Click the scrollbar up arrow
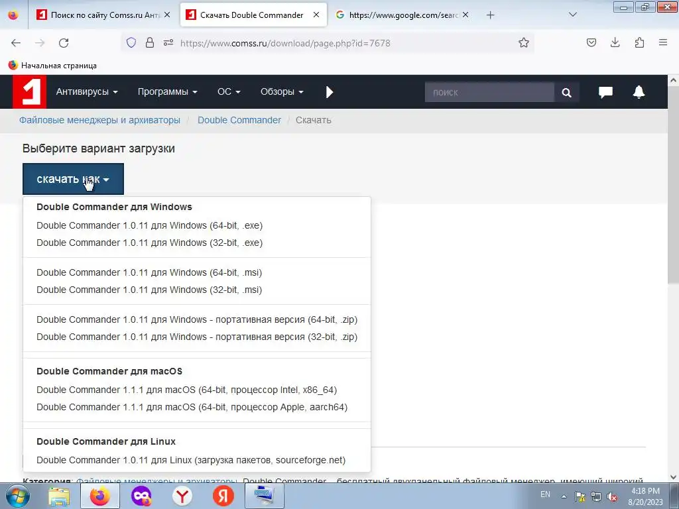Screen dimensions: 679x509 click(673, 80)
